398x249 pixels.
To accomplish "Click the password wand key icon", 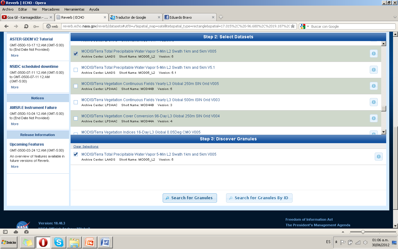I will (36, 26).
